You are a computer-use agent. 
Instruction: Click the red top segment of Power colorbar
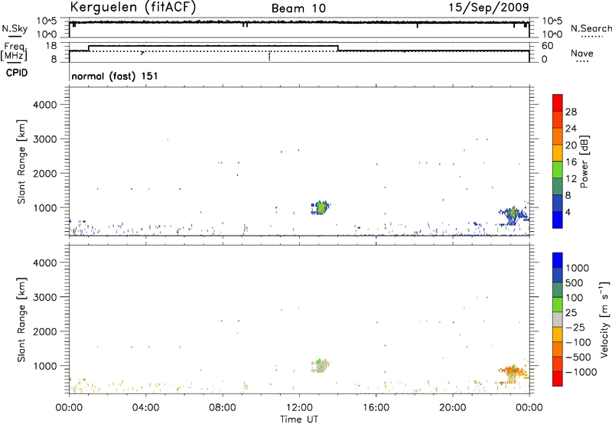click(558, 103)
